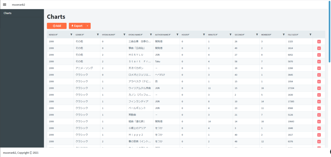
Task: Expand the Export dropdown arrow
Action: pos(87,26)
